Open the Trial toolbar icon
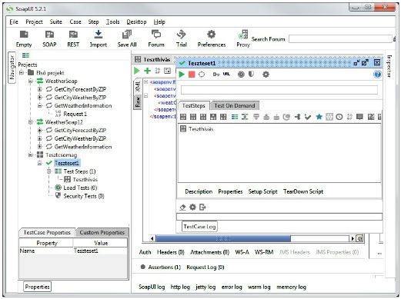 pos(181,38)
